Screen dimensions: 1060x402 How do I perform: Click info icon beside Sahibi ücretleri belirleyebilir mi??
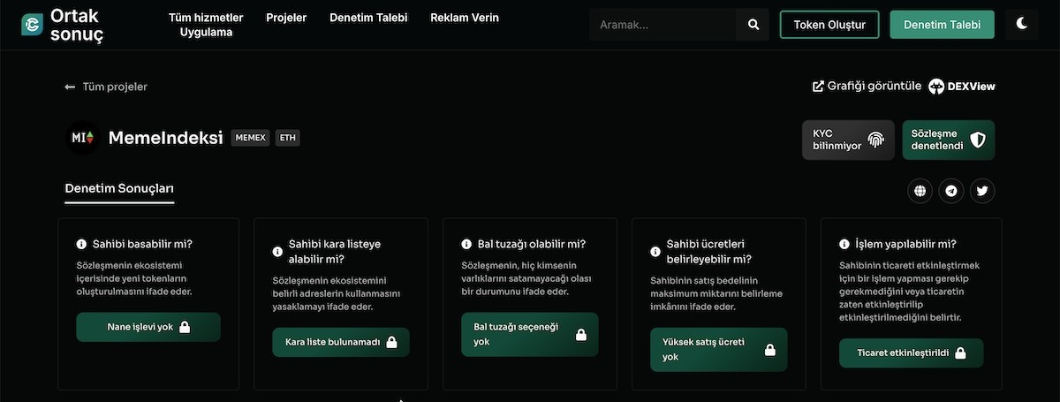pos(655,252)
